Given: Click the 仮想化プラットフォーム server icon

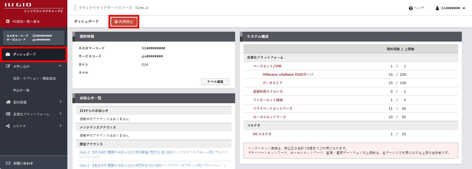Looking at the screenshot, I should coord(8,114).
